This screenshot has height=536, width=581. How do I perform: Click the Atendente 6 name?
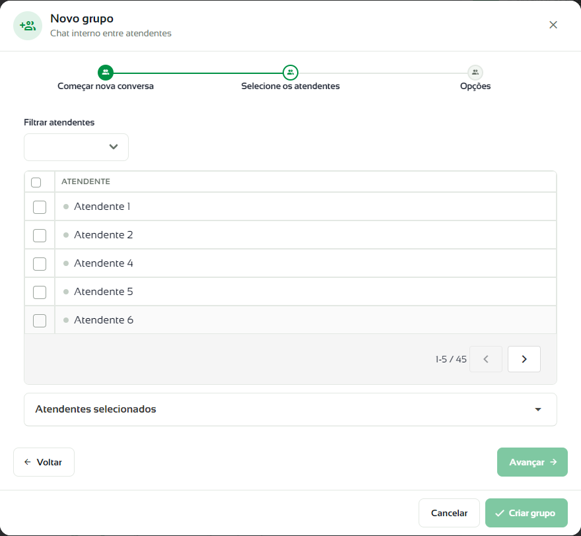(x=104, y=320)
